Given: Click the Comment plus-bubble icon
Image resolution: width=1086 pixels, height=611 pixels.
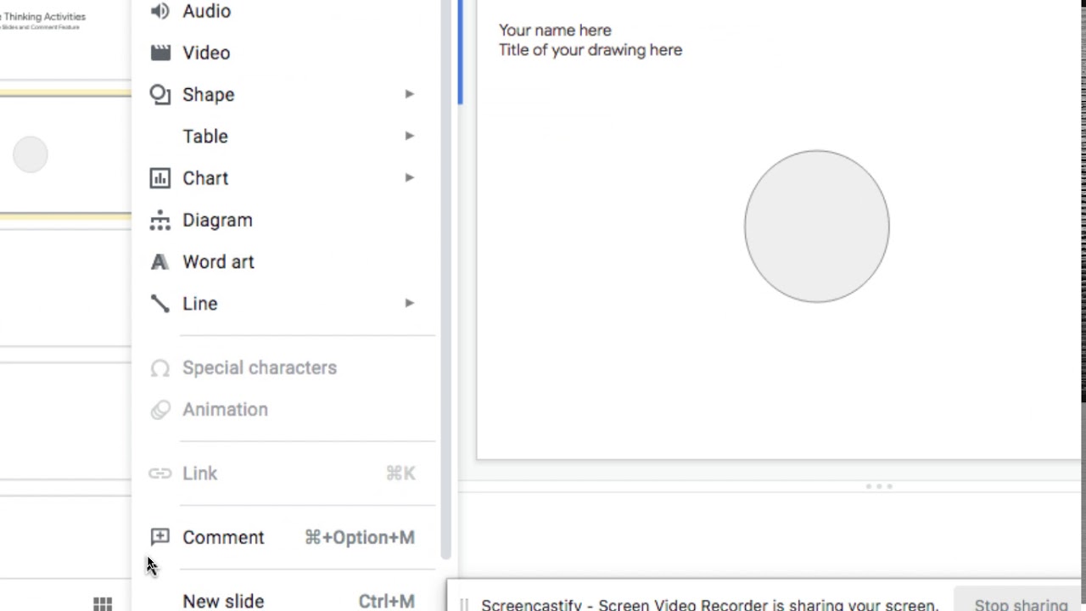Looking at the screenshot, I should [160, 537].
